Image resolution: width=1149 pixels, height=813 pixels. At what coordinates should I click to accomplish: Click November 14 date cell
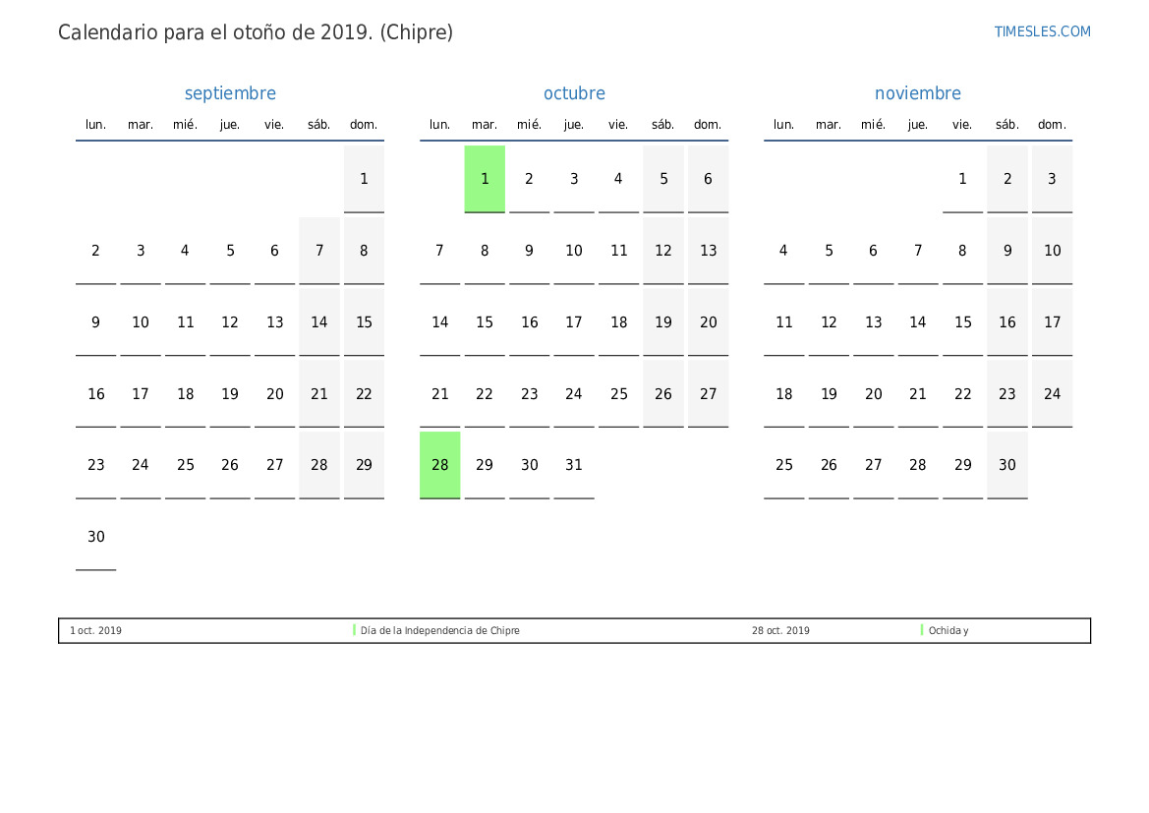(x=917, y=322)
